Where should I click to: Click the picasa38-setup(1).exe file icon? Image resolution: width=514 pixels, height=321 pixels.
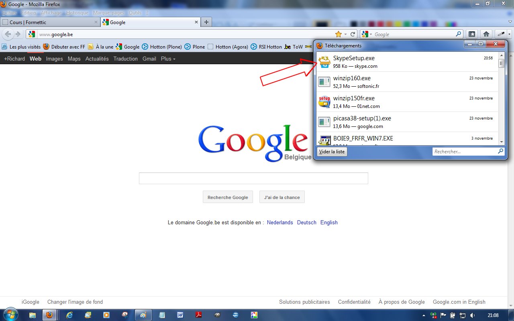pos(324,122)
